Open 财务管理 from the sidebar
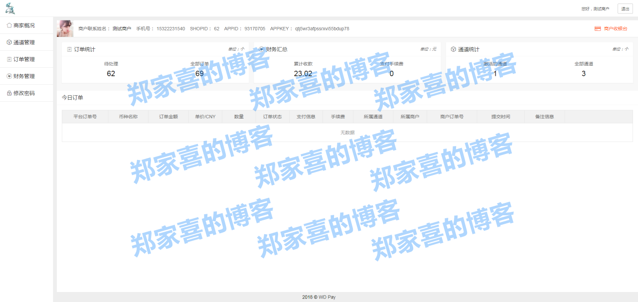 [x=23, y=76]
